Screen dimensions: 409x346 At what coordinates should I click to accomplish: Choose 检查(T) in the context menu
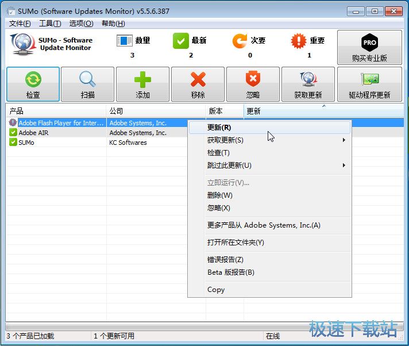coord(269,153)
